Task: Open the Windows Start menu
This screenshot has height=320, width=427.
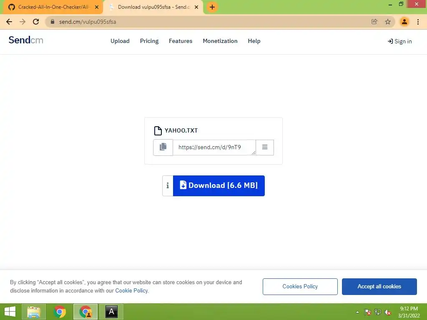Action: [10, 312]
